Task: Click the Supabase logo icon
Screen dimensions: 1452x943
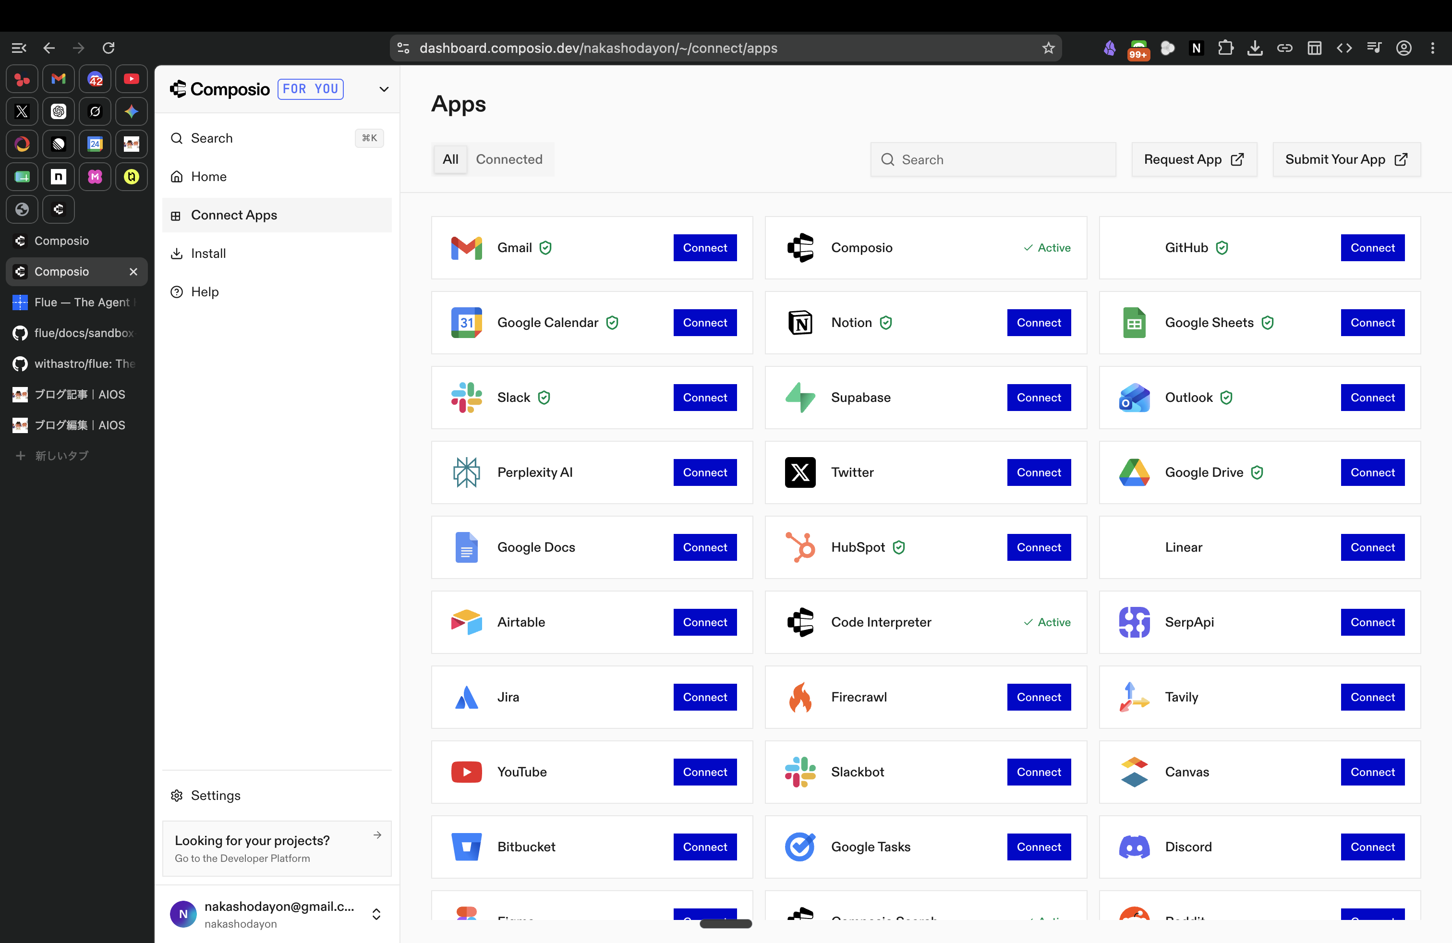Action: 800,398
